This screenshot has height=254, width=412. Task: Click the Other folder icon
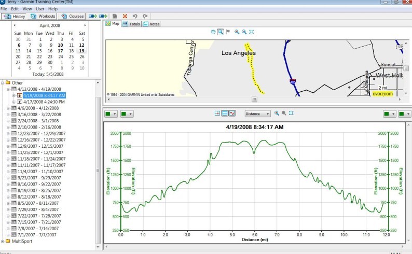(x=8, y=82)
